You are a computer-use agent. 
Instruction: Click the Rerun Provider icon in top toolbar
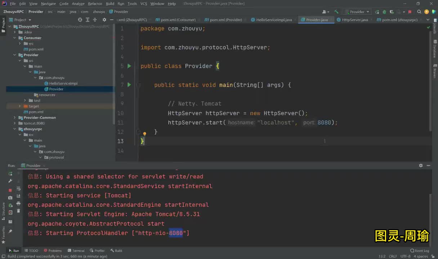(x=377, y=12)
